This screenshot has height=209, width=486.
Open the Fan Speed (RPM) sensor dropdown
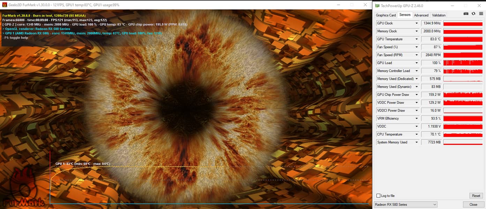click(416, 55)
